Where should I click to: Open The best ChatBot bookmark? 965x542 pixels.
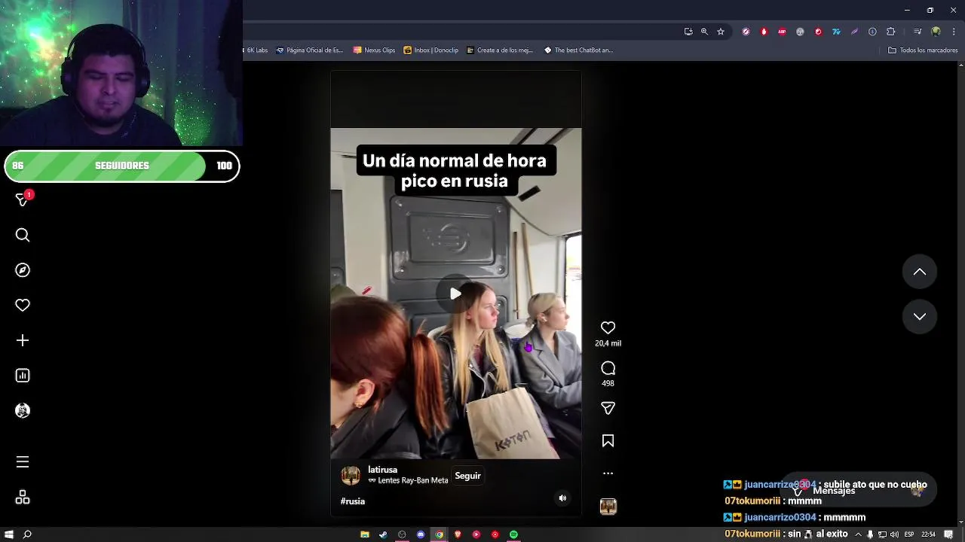(578, 50)
